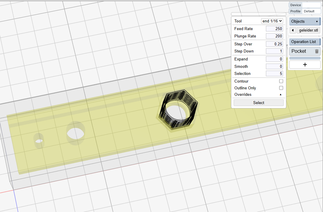Click the plus icon to add operation

(x=305, y=65)
